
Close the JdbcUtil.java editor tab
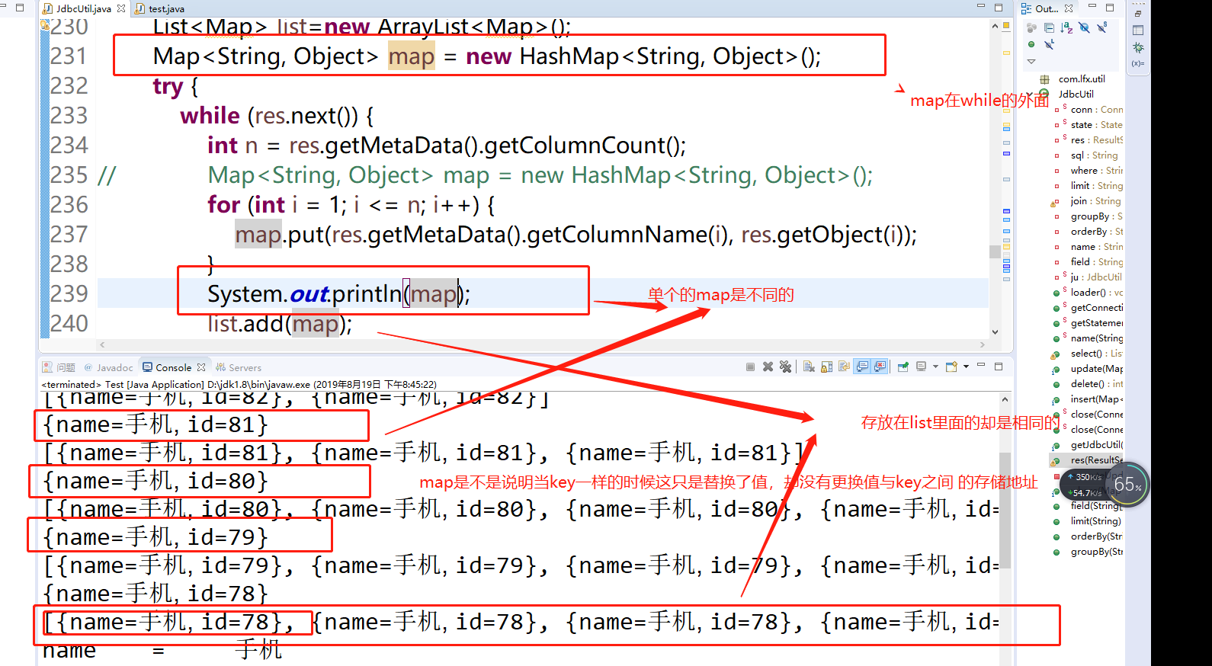click(121, 8)
